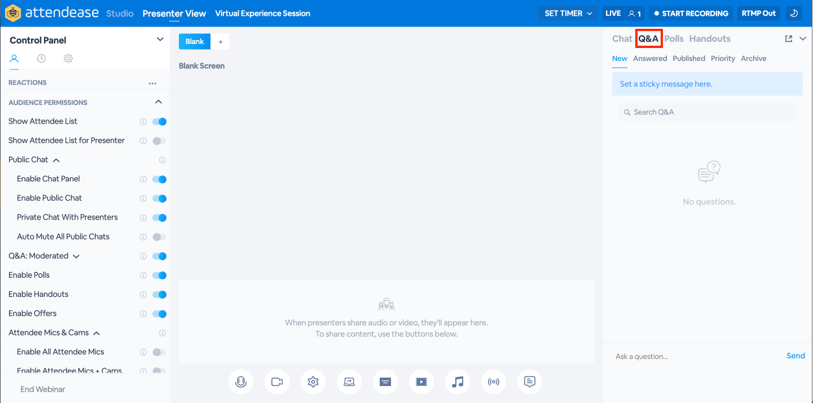
Task: Collapse the Public Chat section
Action: [56, 159]
